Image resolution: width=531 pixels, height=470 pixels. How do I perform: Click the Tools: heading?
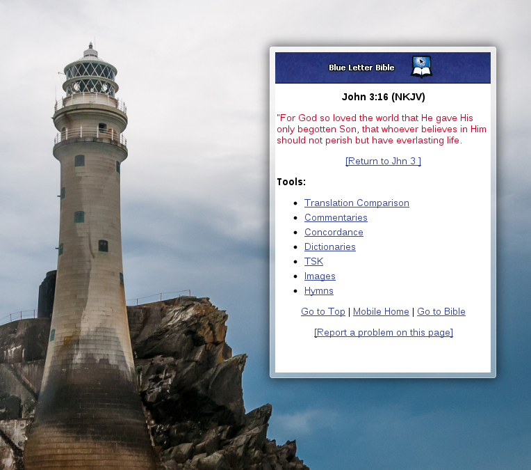pyautogui.click(x=291, y=182)
